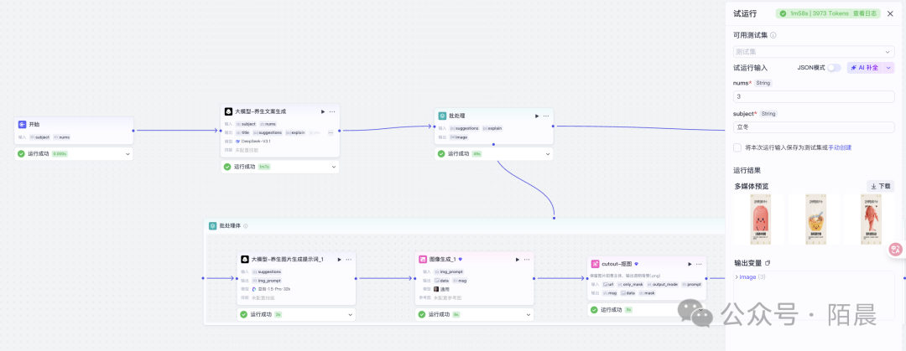Open the floating assistant icon at panel edge

[895, 249]
